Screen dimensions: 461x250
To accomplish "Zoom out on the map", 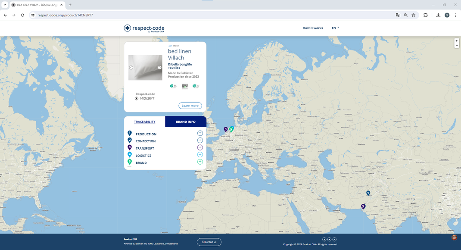I will (x=456, y=46).
